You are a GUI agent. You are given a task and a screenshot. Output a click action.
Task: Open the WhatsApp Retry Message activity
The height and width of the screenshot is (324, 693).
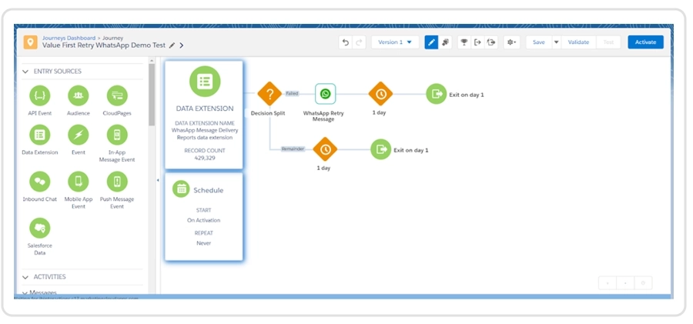[325, 94]
